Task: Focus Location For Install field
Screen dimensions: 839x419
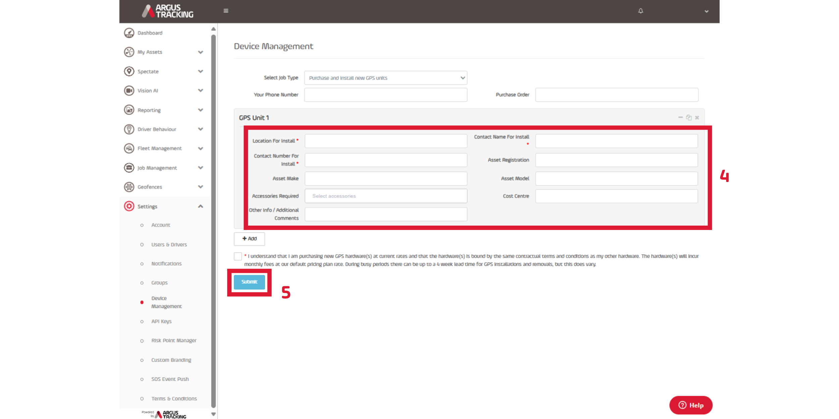Action: (386, 141)
